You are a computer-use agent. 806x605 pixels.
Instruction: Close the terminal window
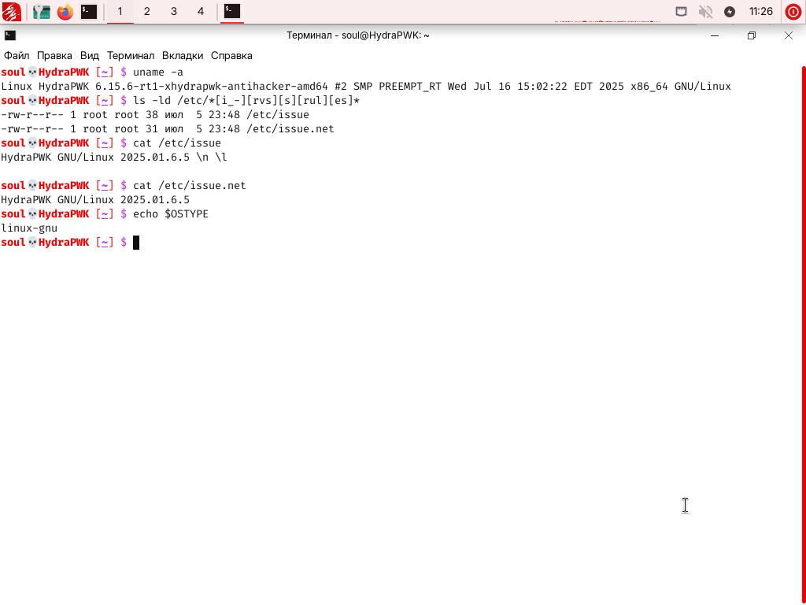pos(789,35)
